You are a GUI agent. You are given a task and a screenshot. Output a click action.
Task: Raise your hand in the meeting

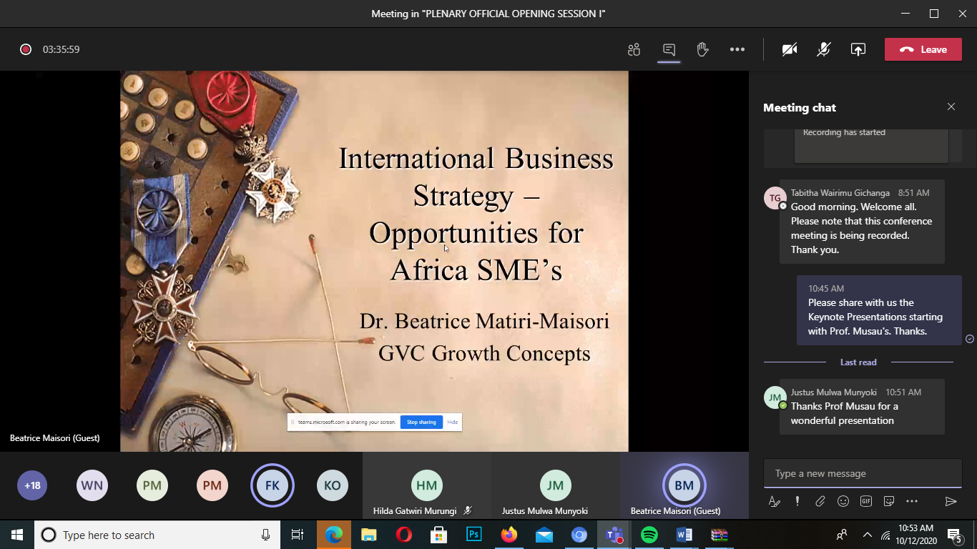702,49
